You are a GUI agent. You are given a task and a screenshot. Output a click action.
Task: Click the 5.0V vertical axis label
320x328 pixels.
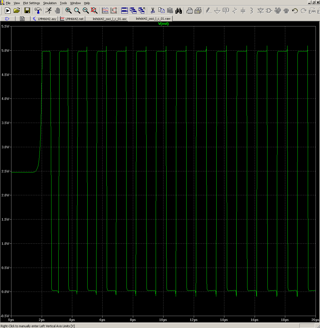[x=5, y=51]
